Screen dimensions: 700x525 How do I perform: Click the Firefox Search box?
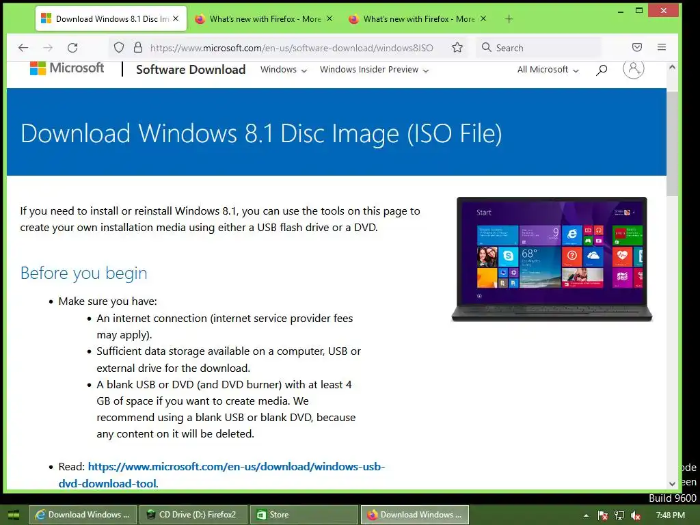[539, 48]
